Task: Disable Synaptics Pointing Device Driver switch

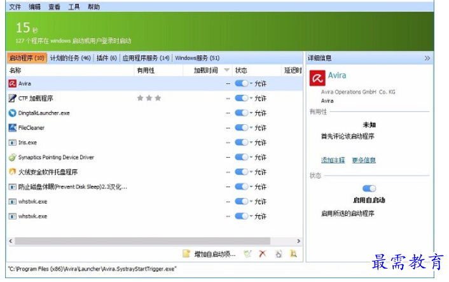Action: (242, 157)
